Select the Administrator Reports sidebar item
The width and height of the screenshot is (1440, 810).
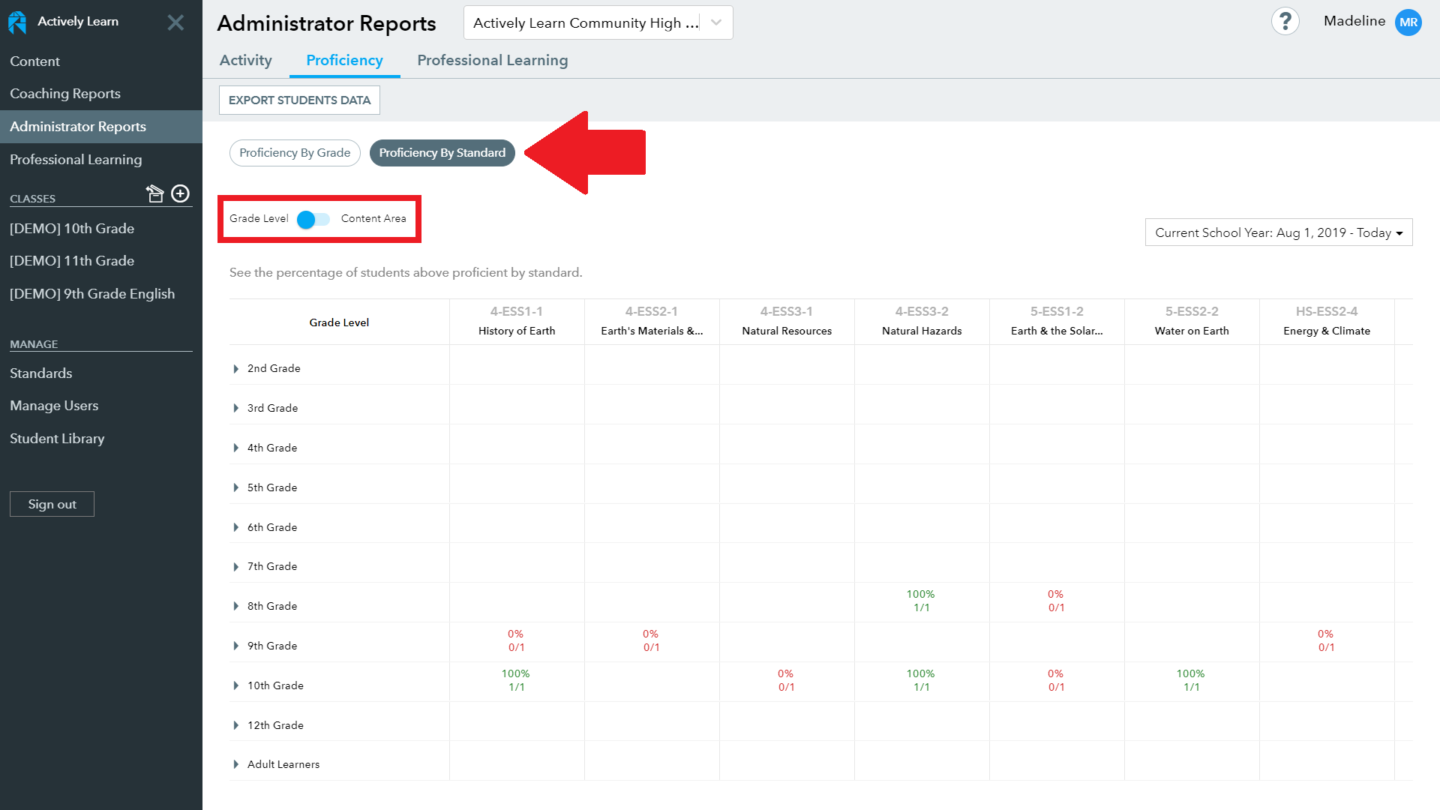(x=78, y=126)
